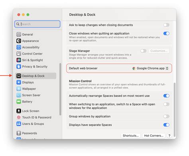The height and width of the screenshot is (156, 189).
Task: Click the Wallpaper icon in sidebar
Action: (19, 89)
